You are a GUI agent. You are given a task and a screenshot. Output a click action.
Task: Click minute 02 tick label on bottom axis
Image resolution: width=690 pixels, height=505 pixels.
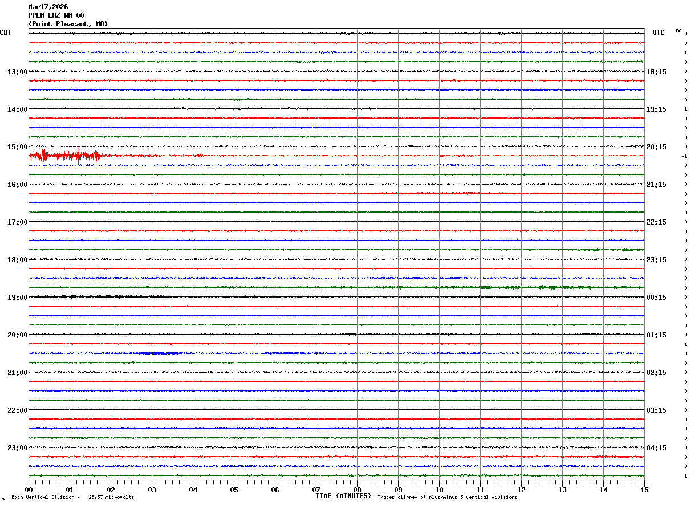click(x=111, y=490)
